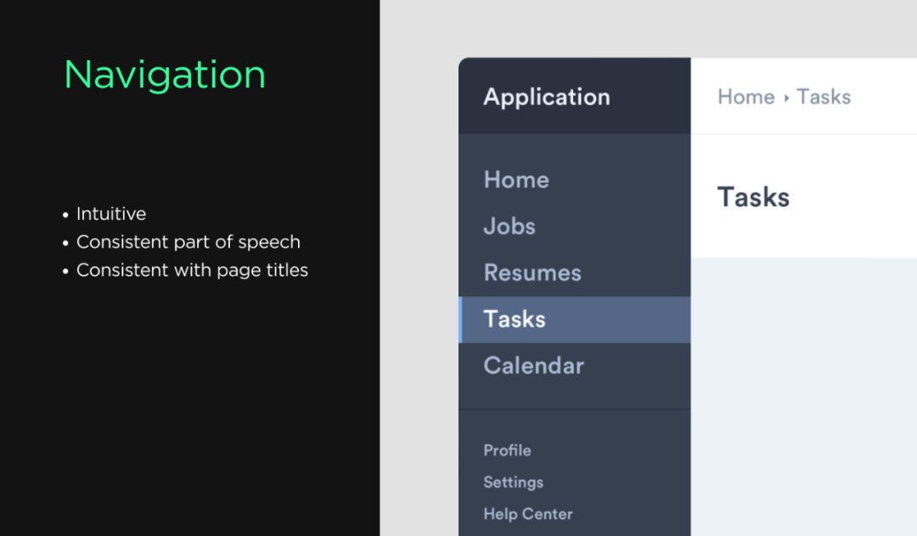
Task: Click the divider line above Profile
Action: pyautogui.click(x=574, y=410)
